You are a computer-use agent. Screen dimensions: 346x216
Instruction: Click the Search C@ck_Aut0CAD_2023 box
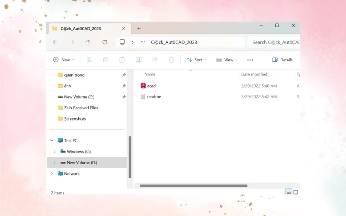[275, 42]
